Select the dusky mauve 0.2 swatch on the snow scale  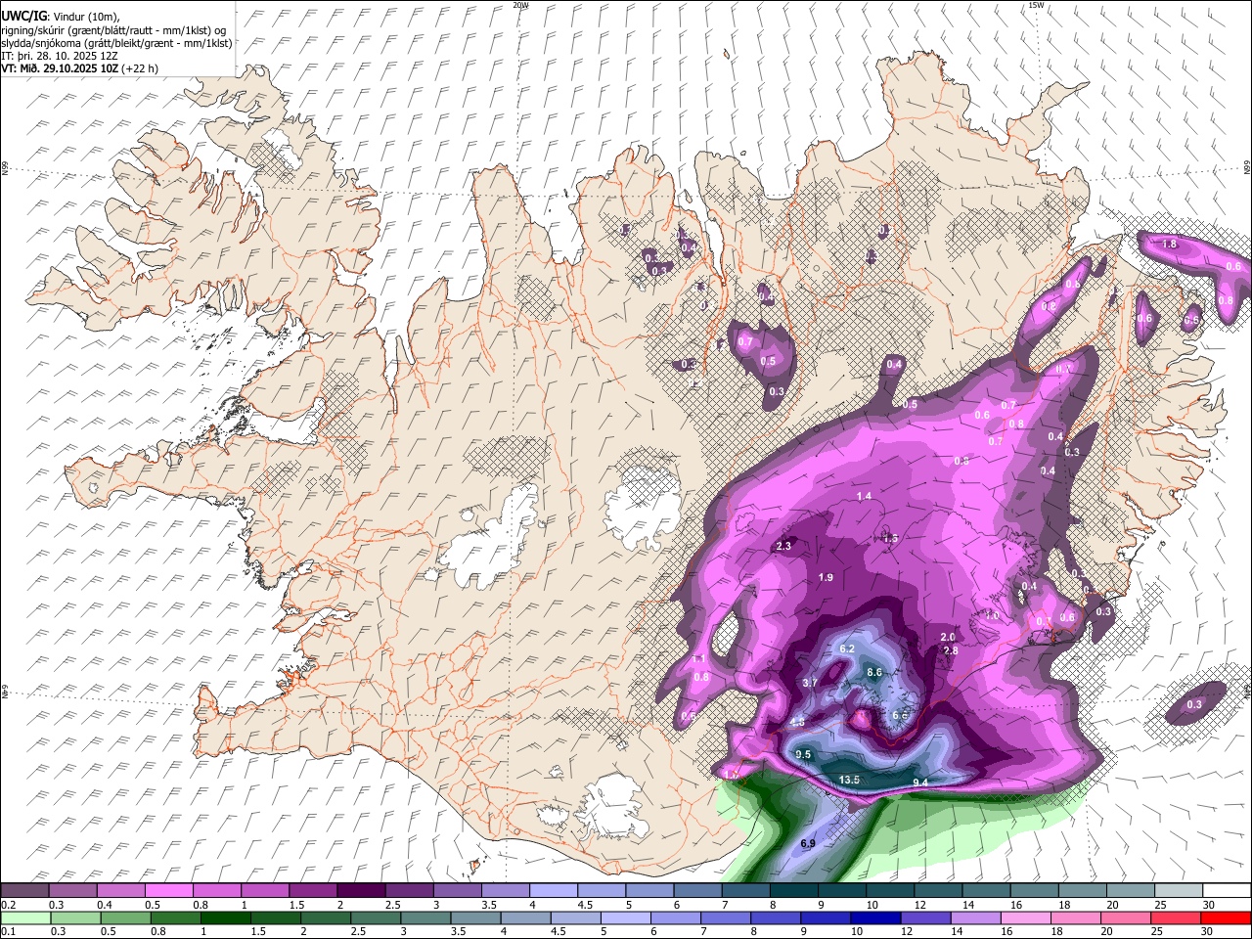tap(24, 890)
